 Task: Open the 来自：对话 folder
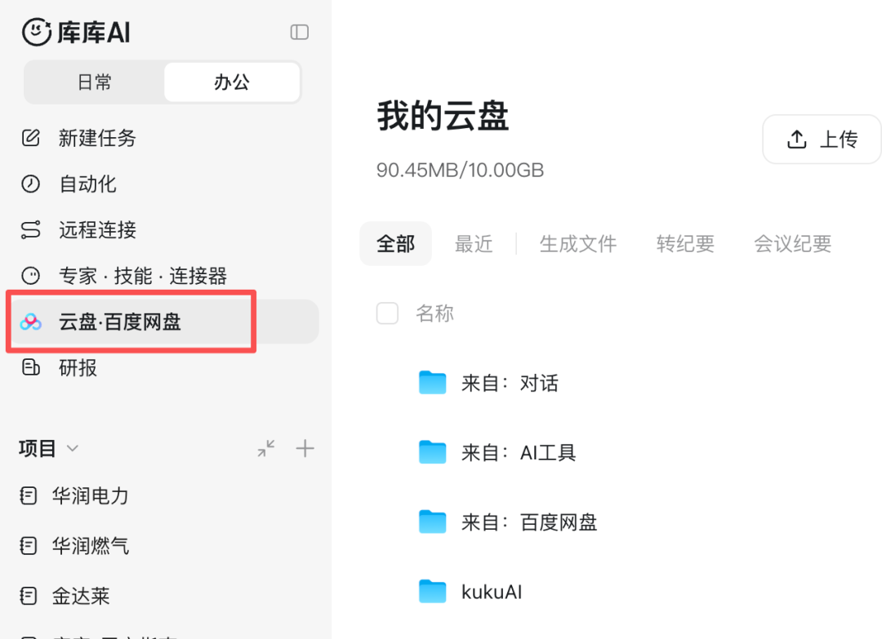(510, 384)
